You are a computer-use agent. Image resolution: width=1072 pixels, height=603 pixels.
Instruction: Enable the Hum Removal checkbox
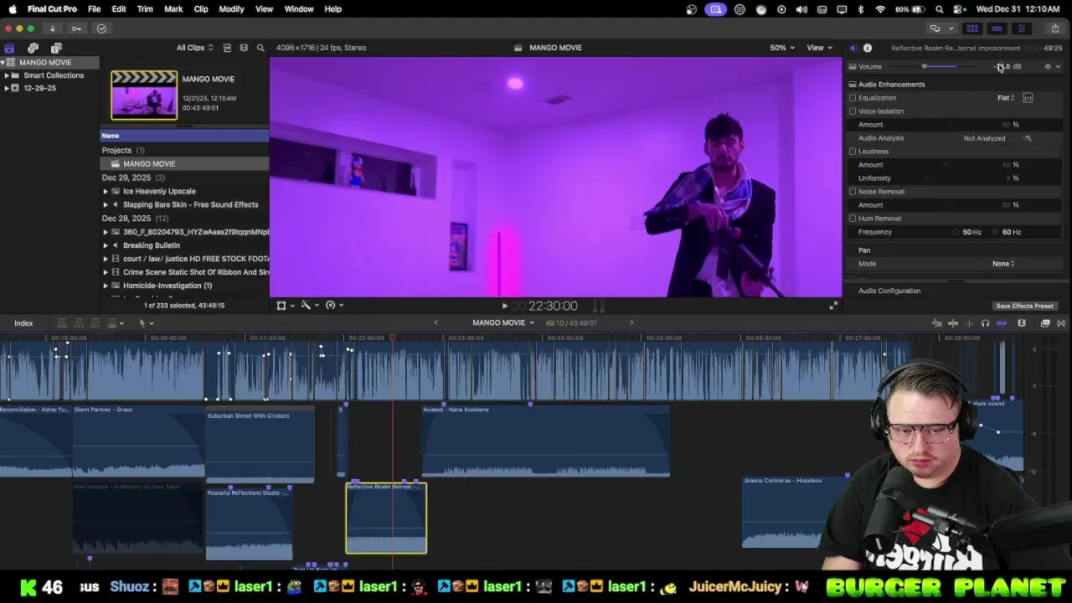point(853,219)
